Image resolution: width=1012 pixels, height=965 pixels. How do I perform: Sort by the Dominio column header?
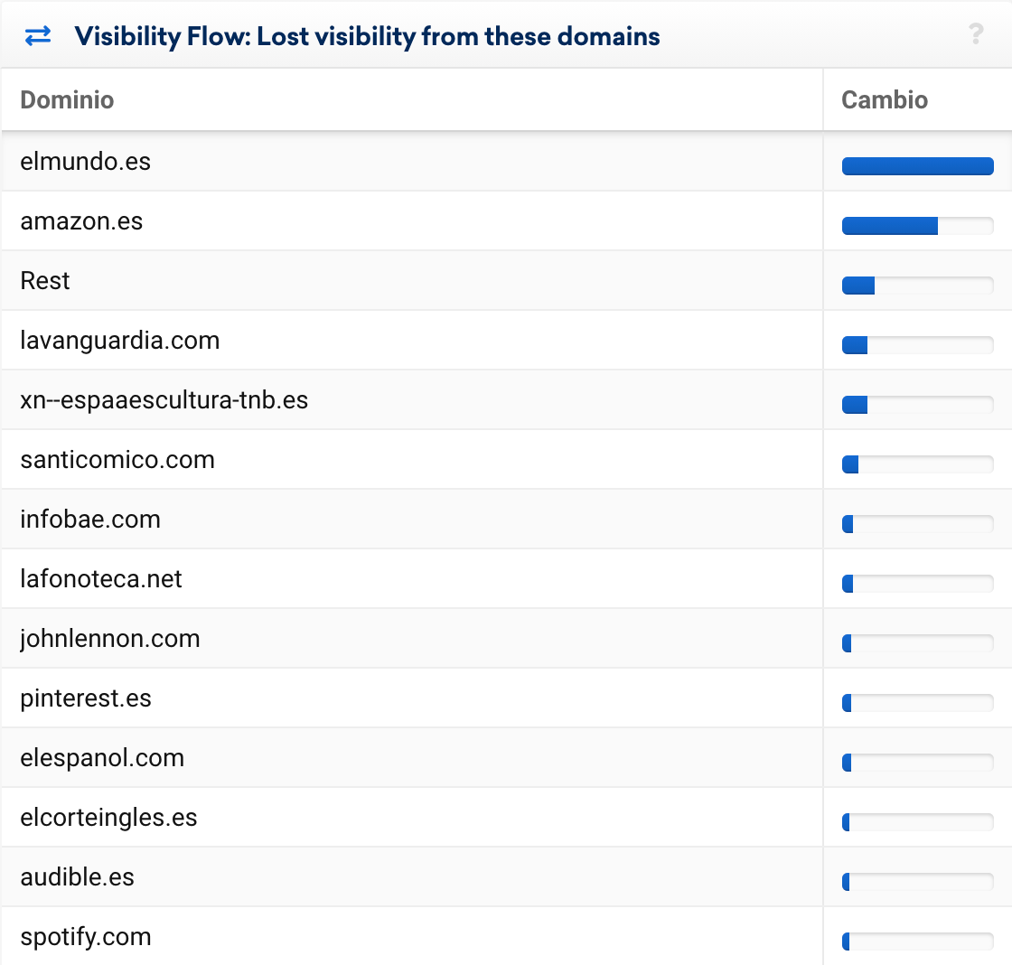(x=68, y=99)
